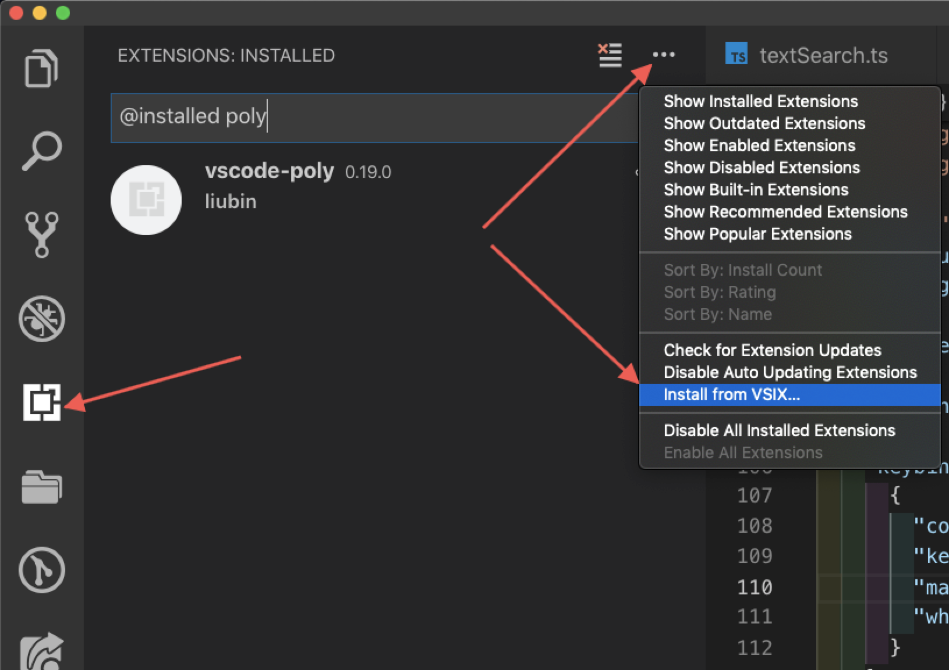The height and width of the screenshot is (670, 949).
Task: Select Show Disabled Extensions option
Action: click(762, 168)
